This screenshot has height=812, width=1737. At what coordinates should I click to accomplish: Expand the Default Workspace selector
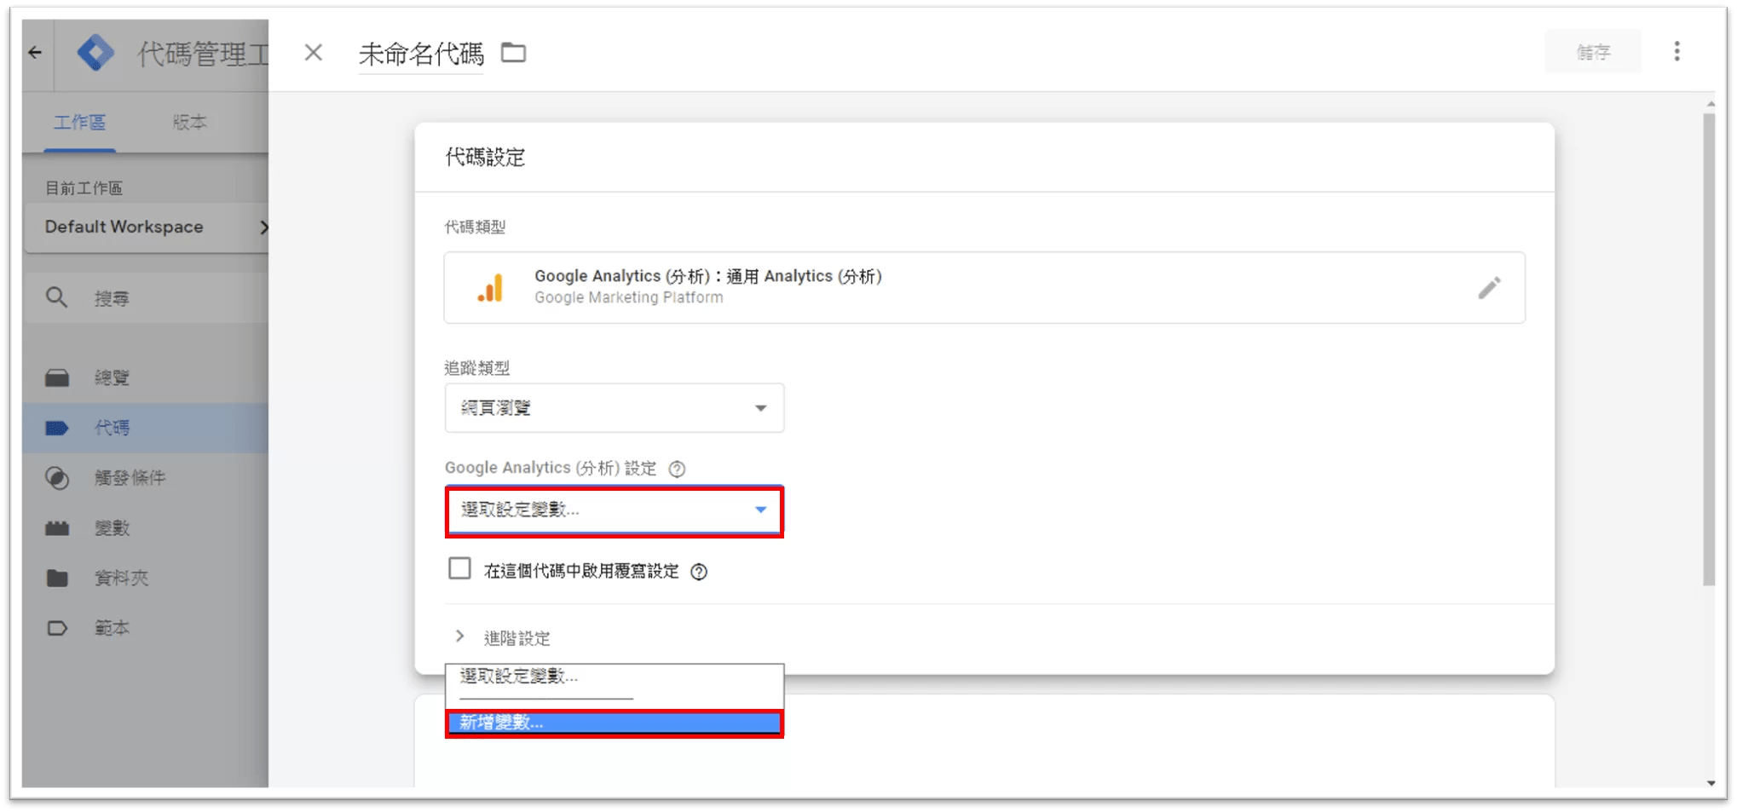tap(147, 227)
